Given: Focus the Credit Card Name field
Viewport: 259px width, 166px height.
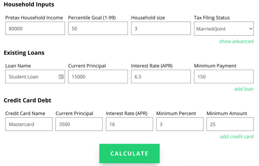Looking at the screenshot, I should click(29, 124).
